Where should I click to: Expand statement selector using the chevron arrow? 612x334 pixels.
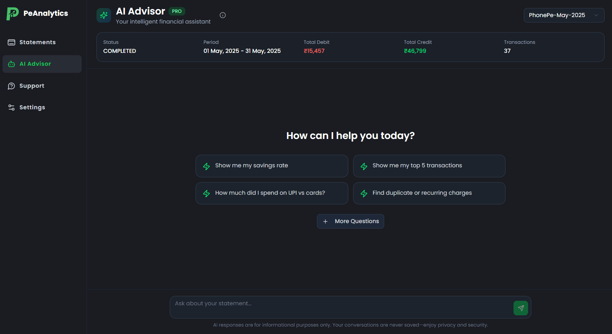click(596, 15)
